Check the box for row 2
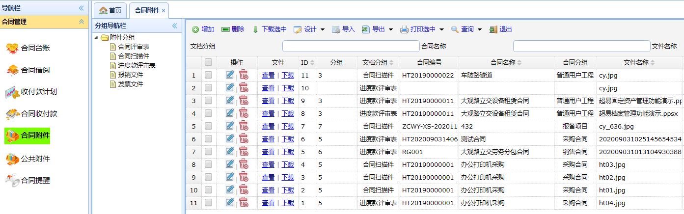Screen dimensions: 684x214 [209, 88]
